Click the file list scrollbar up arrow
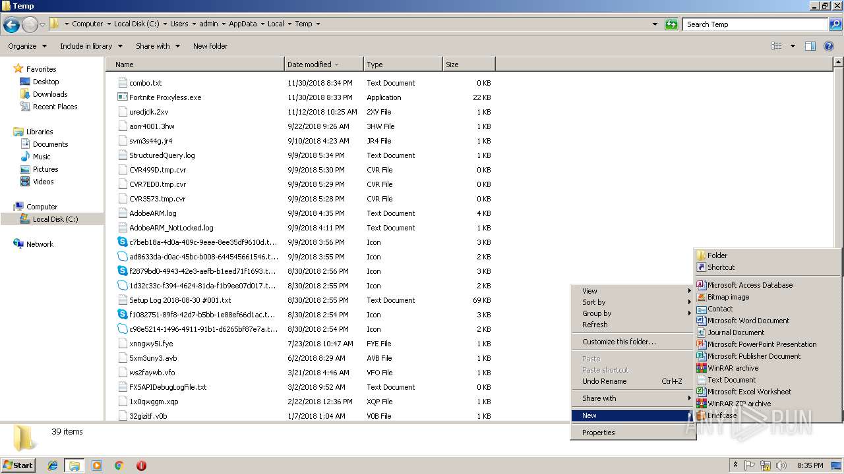The width and height of the screenshot is (844, 474). [838, 63]
